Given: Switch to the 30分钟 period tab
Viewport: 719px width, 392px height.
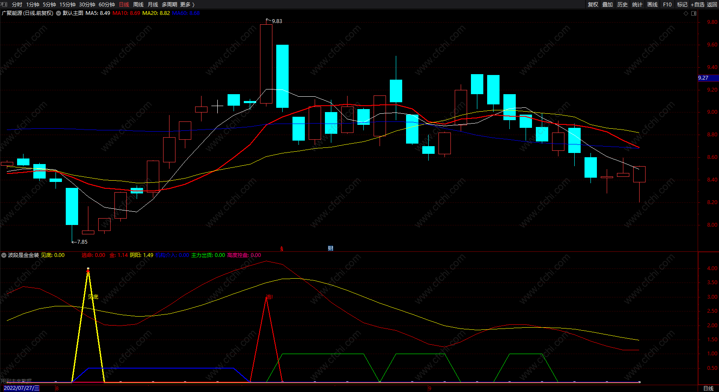Looking at the screenshot, I should tap(87, 4).
